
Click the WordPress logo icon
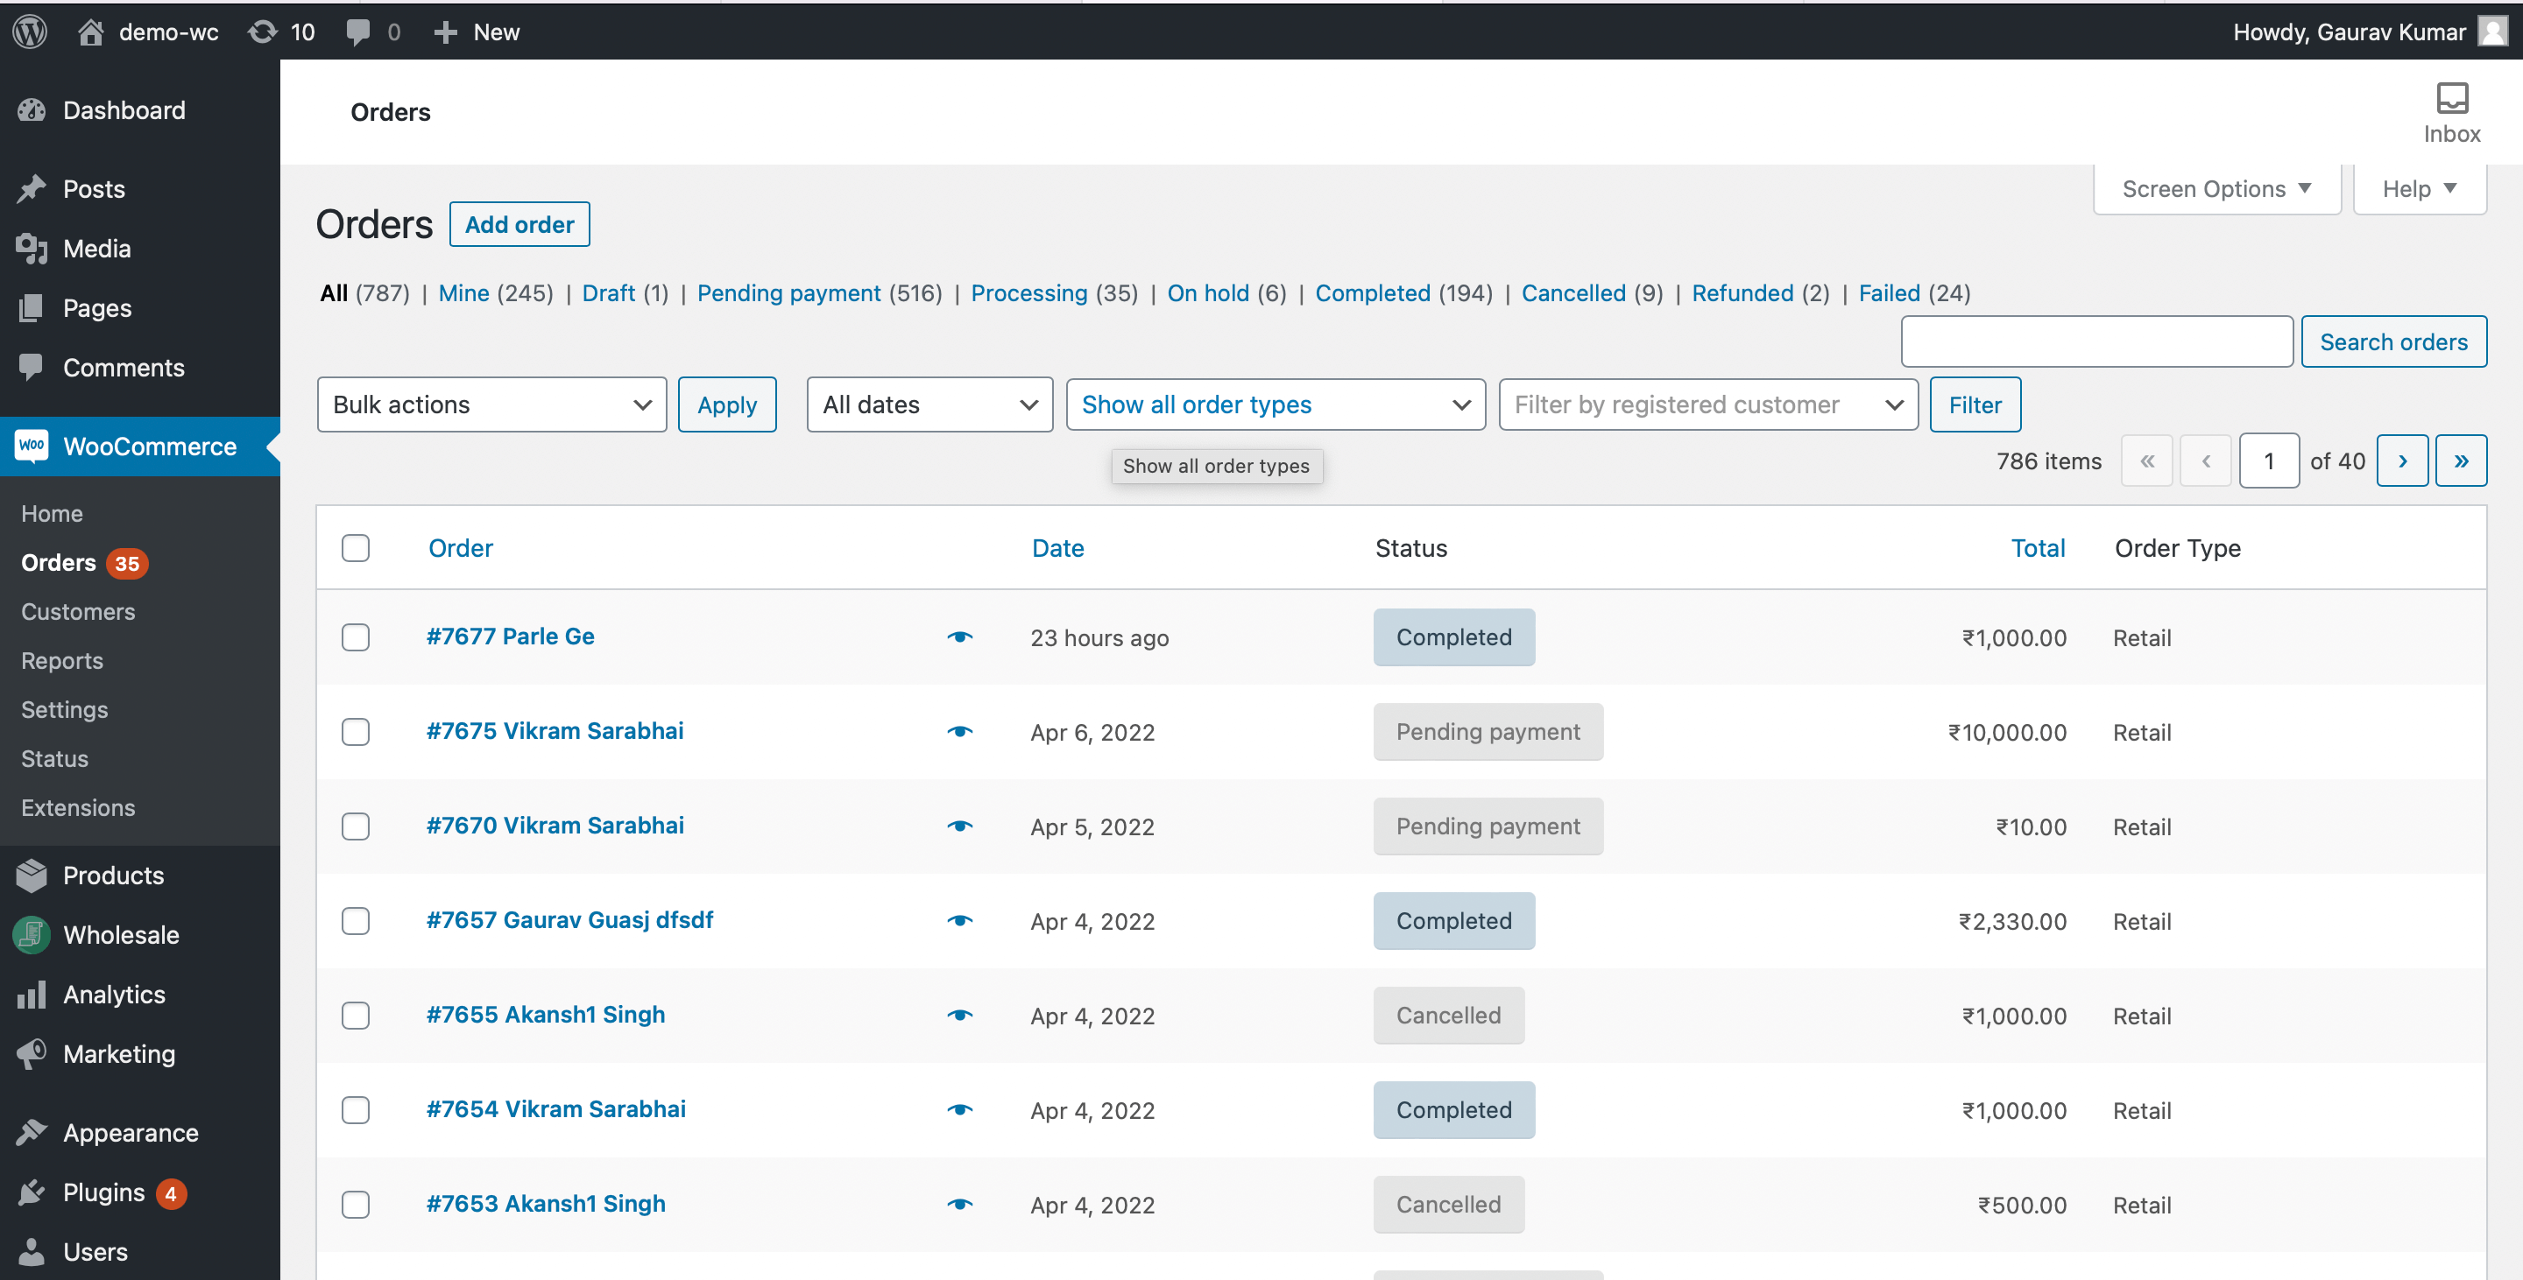[31, 32]
